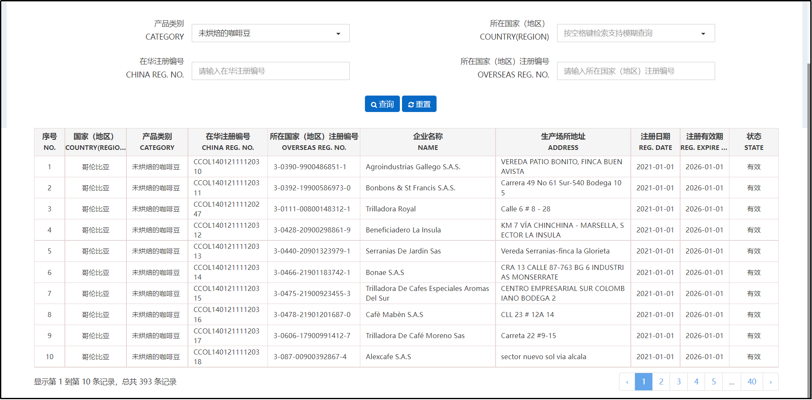The image size is (812, 400).
Task: Click the 序号 NO. column header
Action: (x=50, y=142)
